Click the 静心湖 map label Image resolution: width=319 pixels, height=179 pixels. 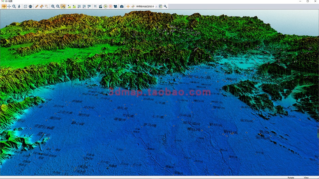coord(78,123)
